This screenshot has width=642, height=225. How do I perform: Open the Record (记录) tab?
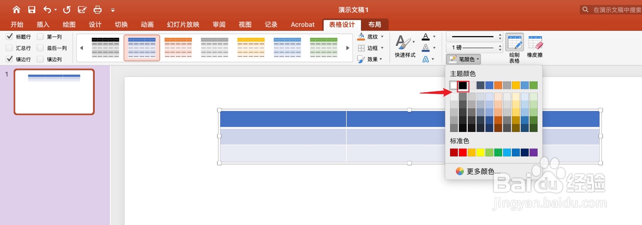pyautogui.click(x=271, y=24)
